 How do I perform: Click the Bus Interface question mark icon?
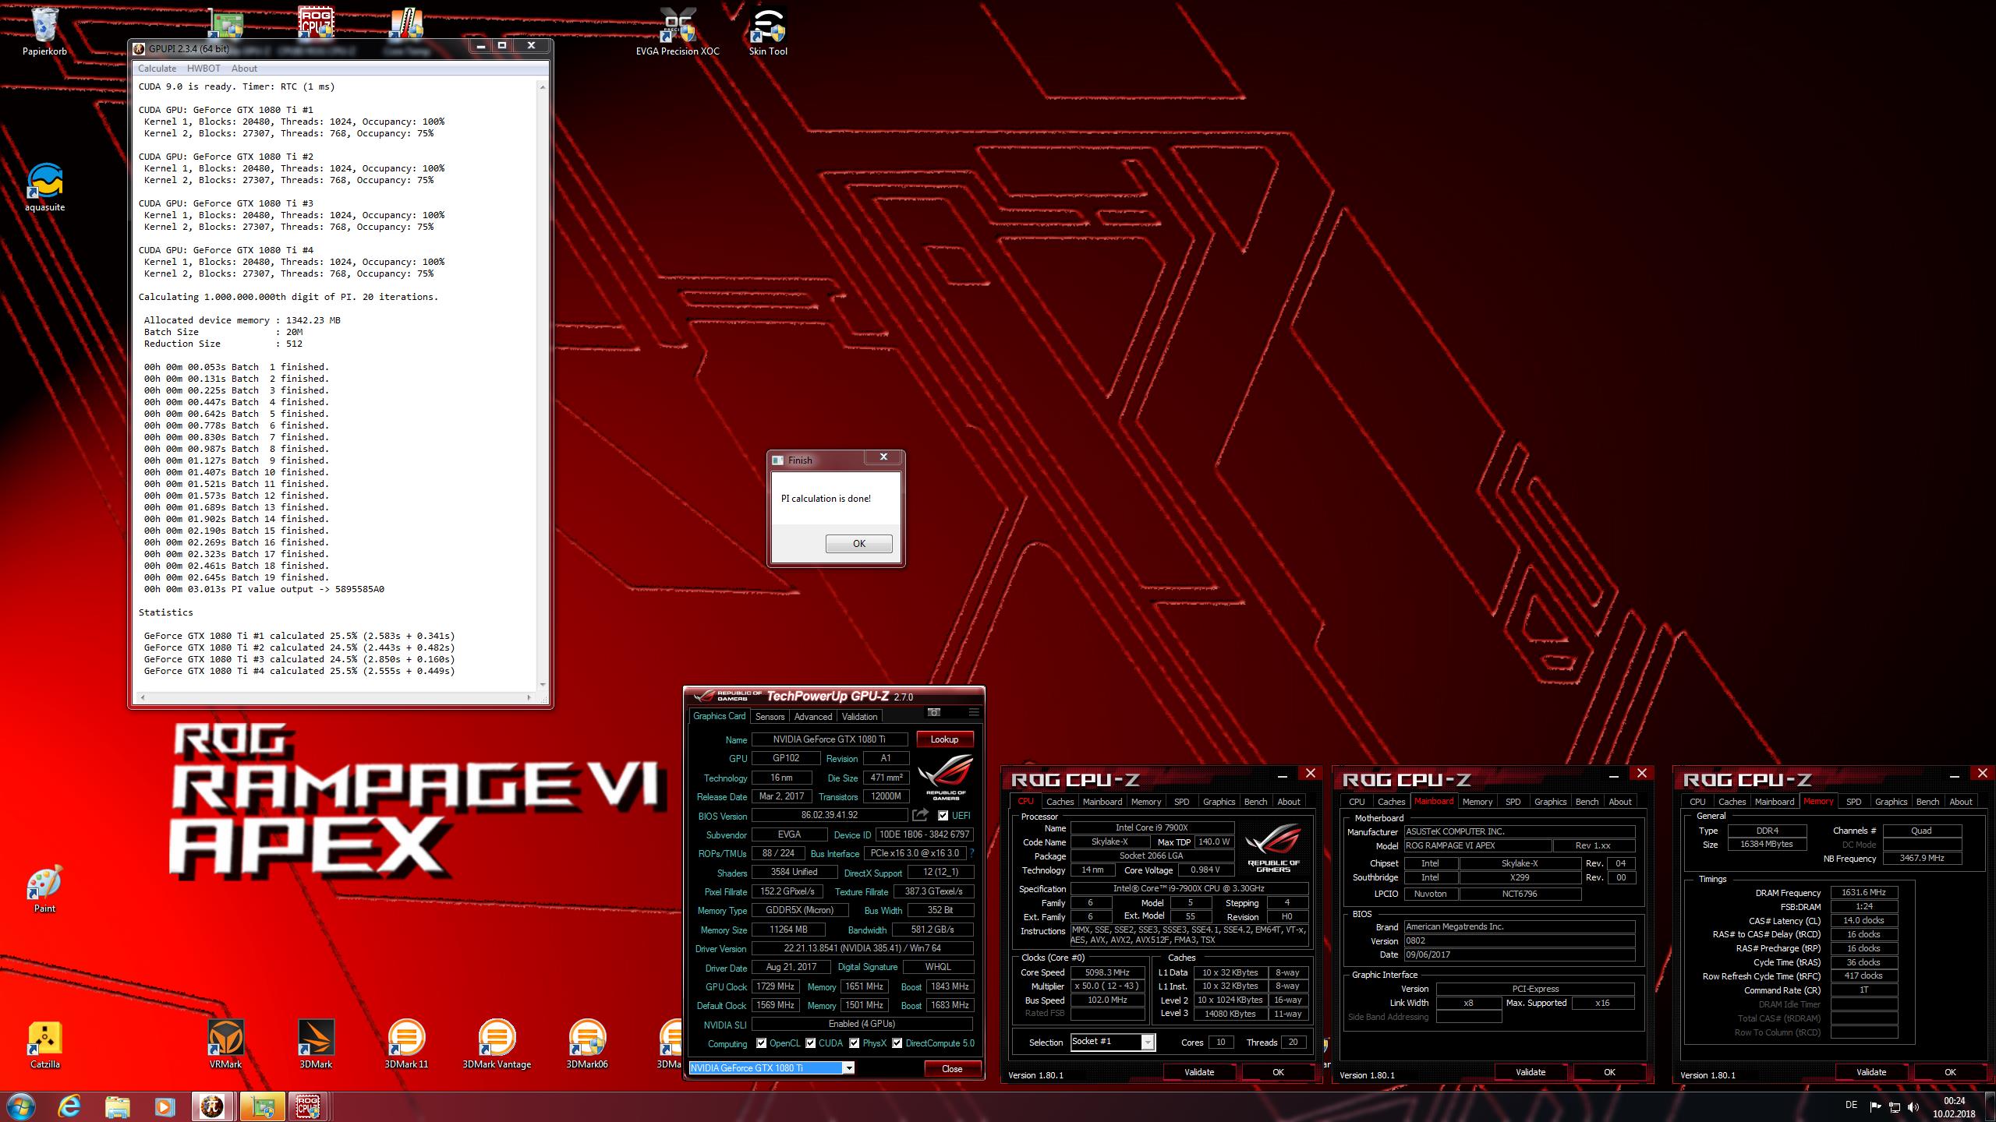pyautogui.click(x=972, y=854)
